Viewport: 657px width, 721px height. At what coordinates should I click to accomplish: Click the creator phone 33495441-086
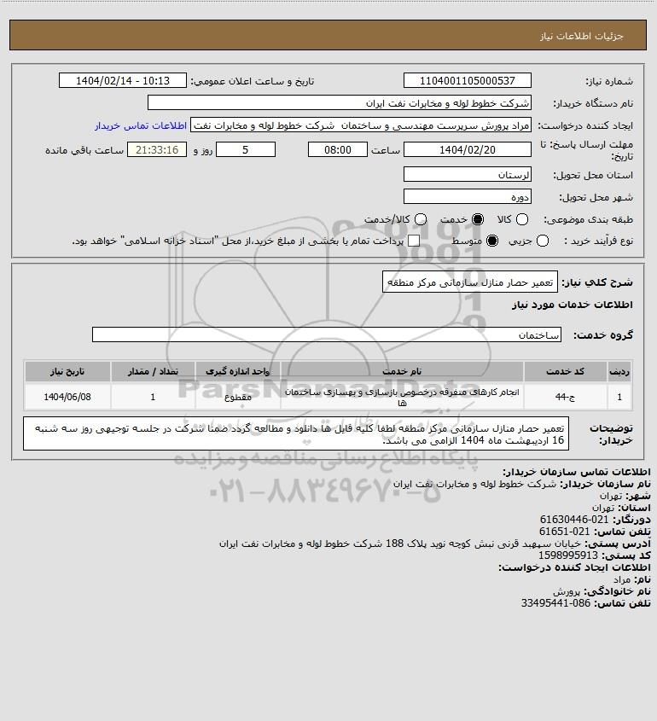[555, 603]
